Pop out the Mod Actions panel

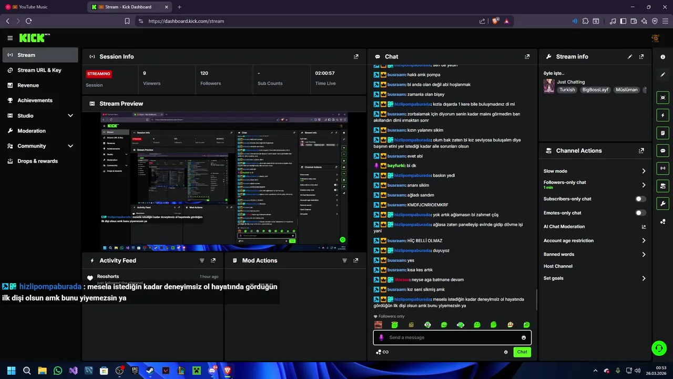pos(356,261)
